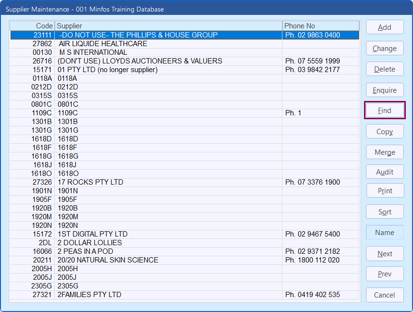413x312 pixels.
Task: Click the Merge button
Action: [385, 152]
